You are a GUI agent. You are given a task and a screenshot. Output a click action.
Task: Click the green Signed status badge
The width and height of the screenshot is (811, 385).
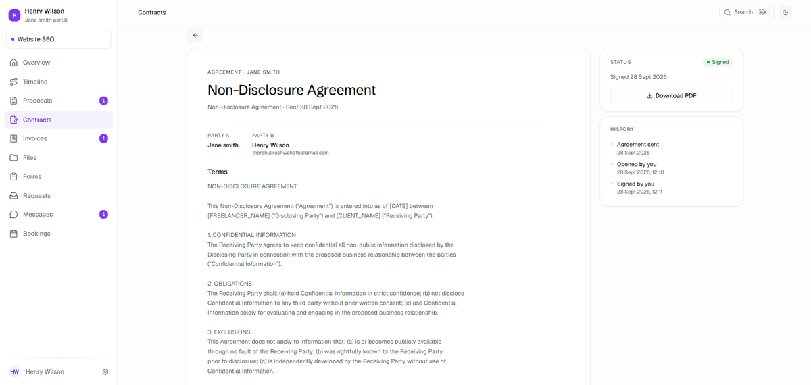point(718,62)
